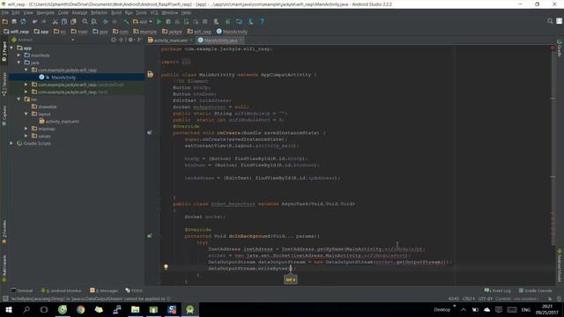Collapse the layout folder node
The height and width of the screenshot is (317, 564).
[26, 114]
